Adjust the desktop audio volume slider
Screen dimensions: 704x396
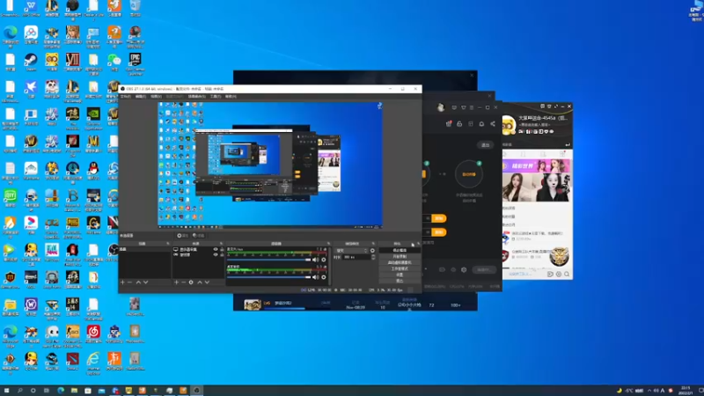click(x=269, y=260)
